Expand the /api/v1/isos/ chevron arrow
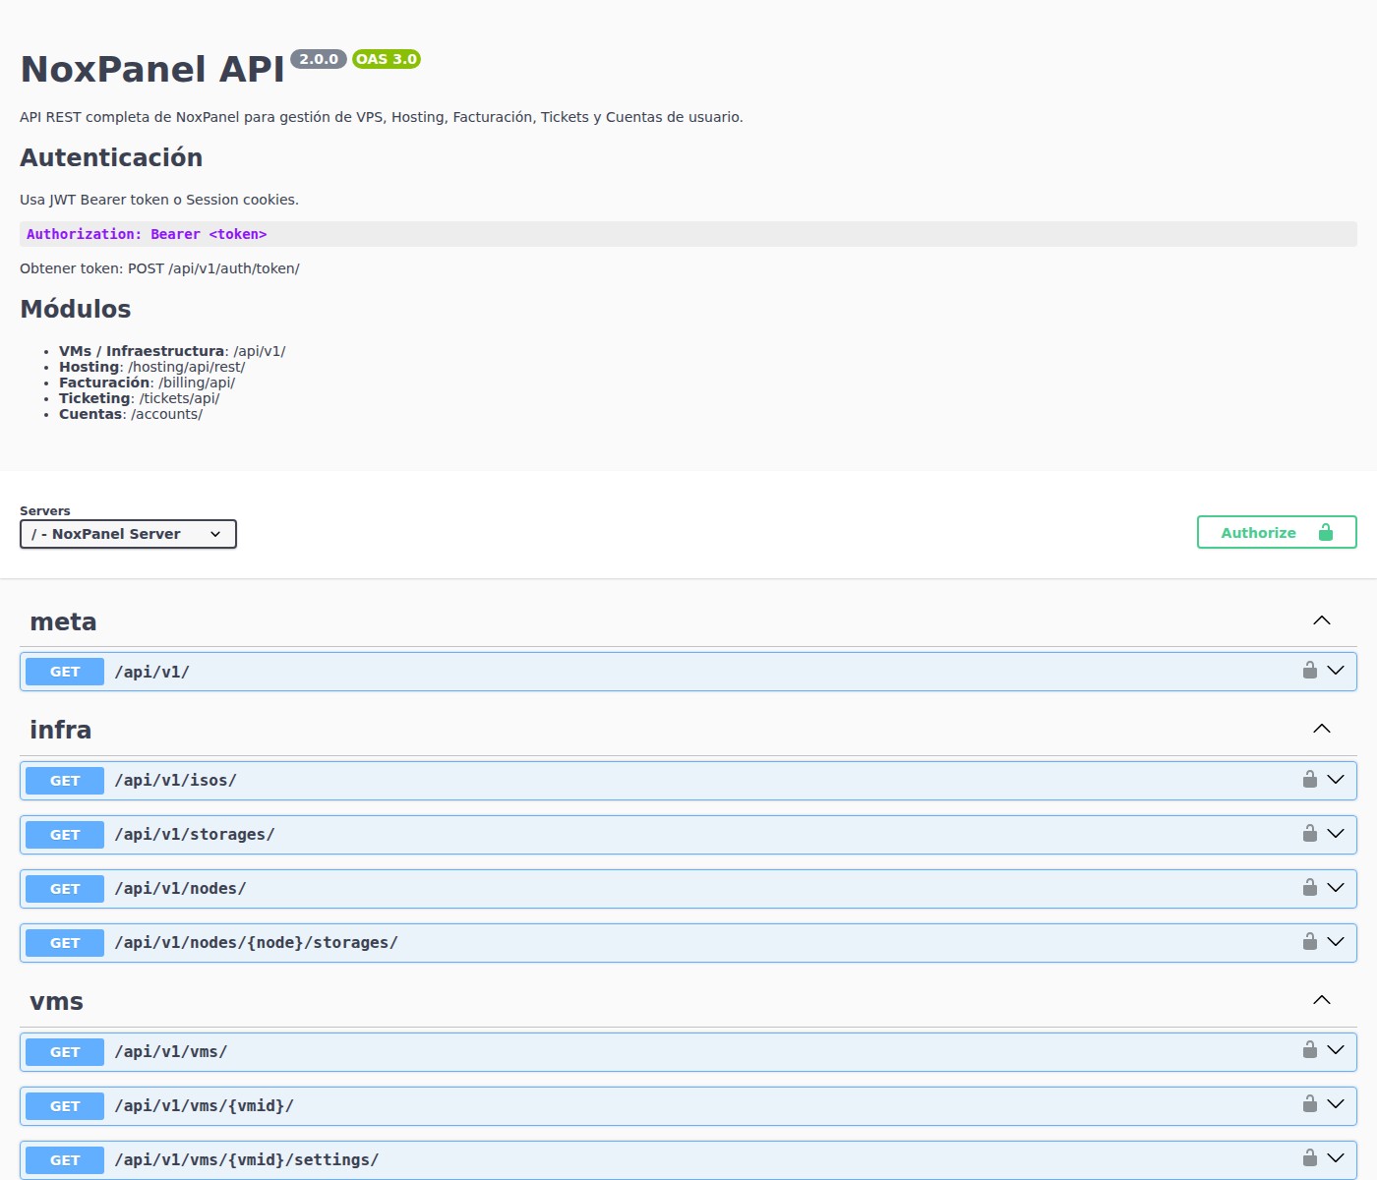The width and height of the screenshot is (1377, 1180). pos(1336,780)
